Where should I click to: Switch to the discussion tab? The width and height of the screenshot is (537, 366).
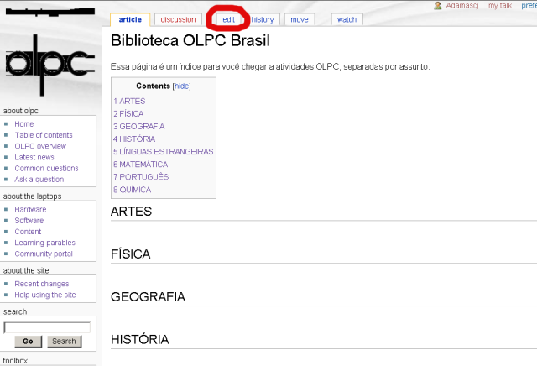(x=178, y=19)
